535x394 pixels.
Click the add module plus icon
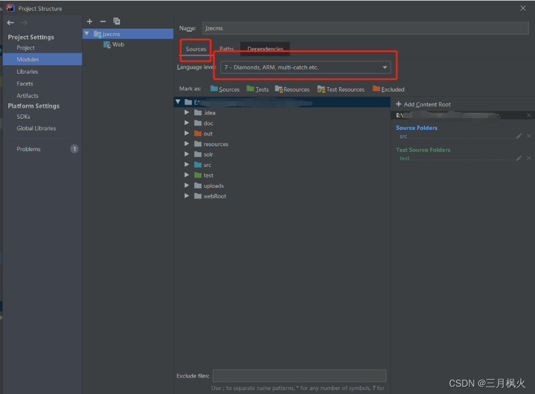tap(90, 21)
